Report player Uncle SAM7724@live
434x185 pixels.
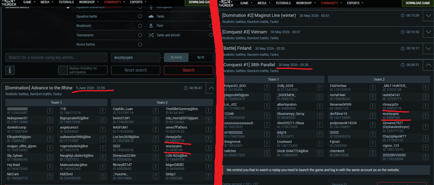[x=320, y=153]
